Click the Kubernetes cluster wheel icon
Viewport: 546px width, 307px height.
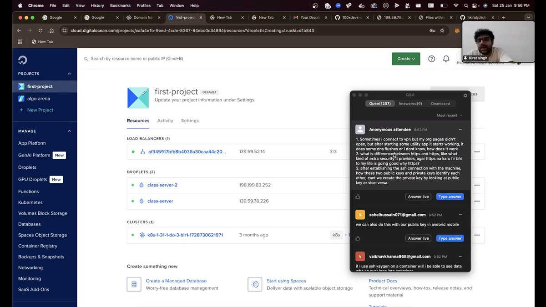[142, 235]
